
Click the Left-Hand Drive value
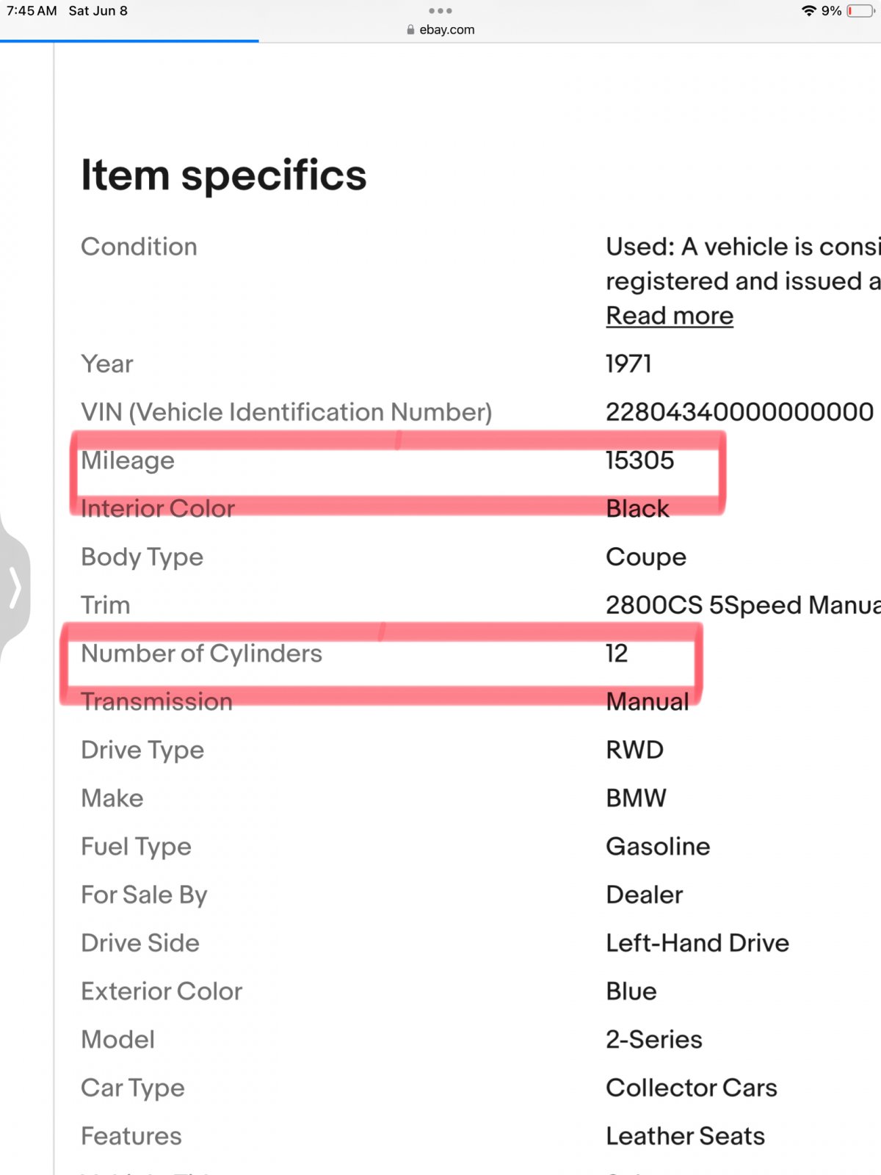click(697, 943)
